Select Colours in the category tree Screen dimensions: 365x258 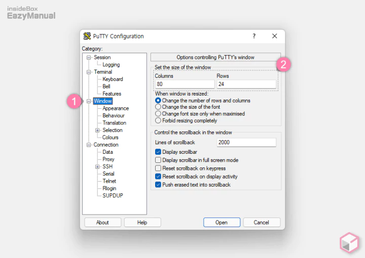click(x=111, y=137)
